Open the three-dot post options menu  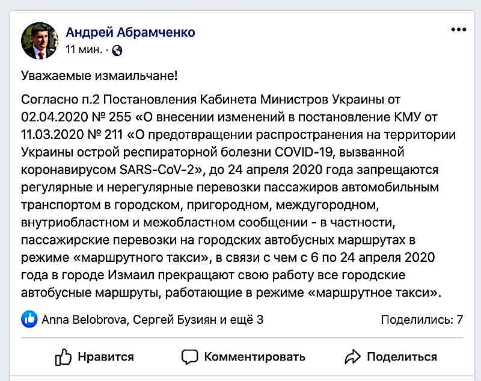click(x=459, y=29)
